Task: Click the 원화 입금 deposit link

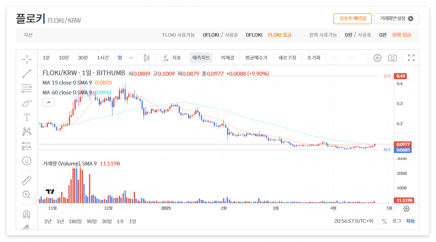Action: coord(401,35)
